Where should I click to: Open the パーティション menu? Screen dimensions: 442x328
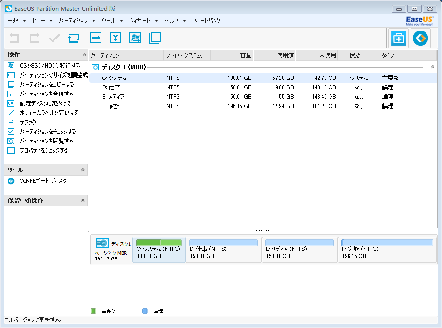click(x=73, y=21)
